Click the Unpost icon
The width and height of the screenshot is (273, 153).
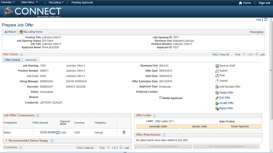click(x=217, y=81)
